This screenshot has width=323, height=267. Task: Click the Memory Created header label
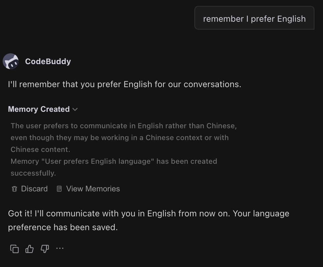pos(38,109)
